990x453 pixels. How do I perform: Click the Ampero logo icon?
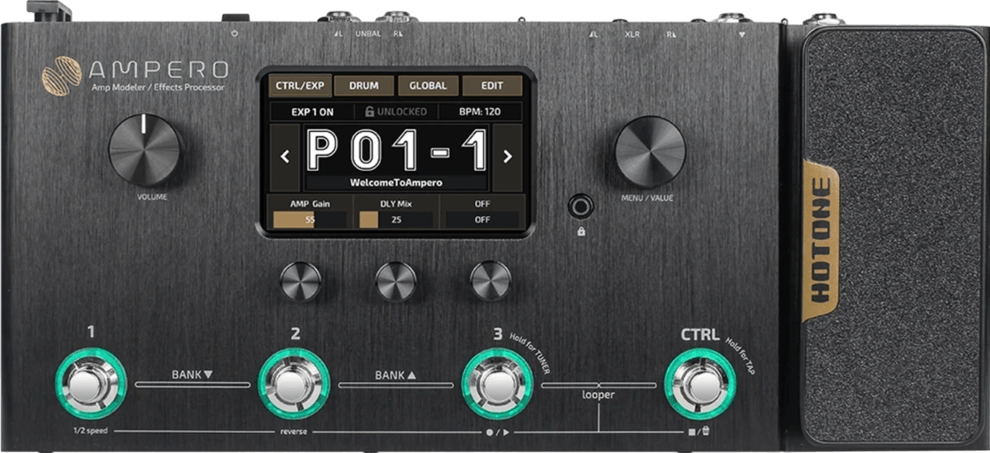point(59,73)
